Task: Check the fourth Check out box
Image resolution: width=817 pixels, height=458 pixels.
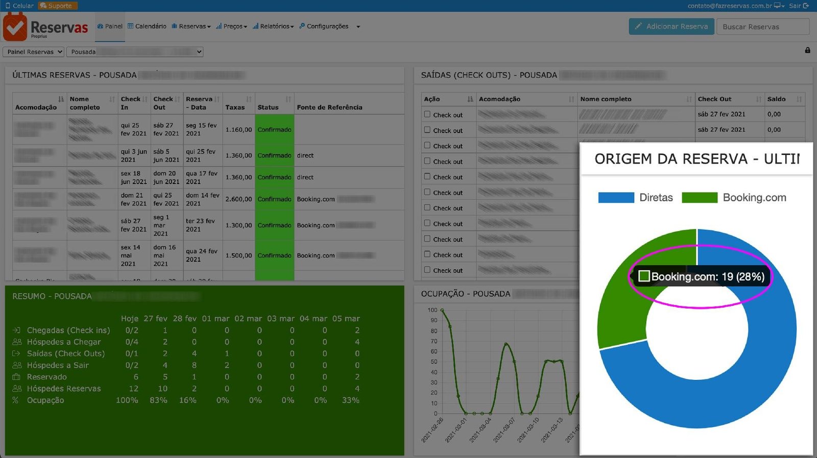Action: [427, 161]
